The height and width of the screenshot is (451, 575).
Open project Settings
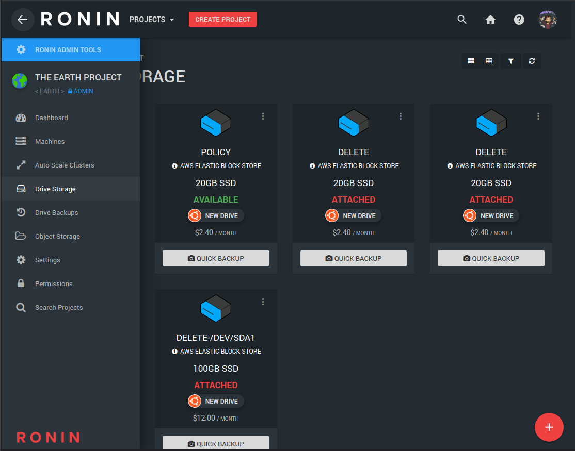click(x=70, y=260)
